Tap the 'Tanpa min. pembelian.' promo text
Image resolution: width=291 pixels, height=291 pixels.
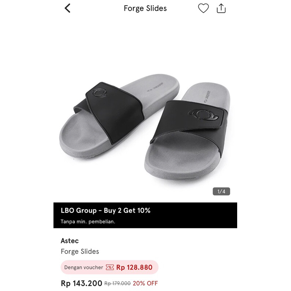coord(88,222)
